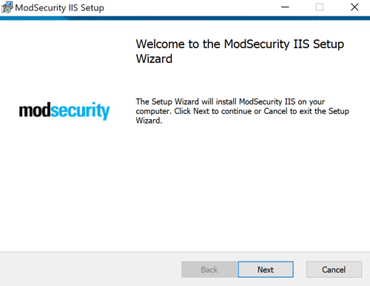Close the setup window with X
370x286 pixels.
point(354,7)
